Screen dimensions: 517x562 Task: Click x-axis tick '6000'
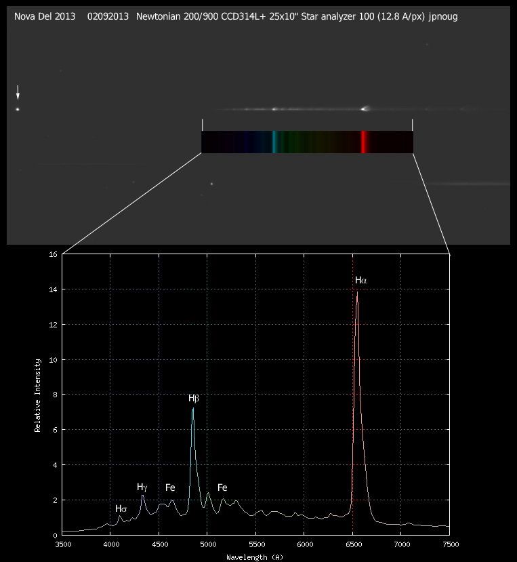click(306, 544)
